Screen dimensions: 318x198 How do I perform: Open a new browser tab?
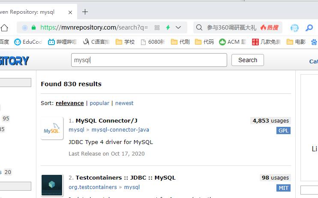click(x=85, y=12)
